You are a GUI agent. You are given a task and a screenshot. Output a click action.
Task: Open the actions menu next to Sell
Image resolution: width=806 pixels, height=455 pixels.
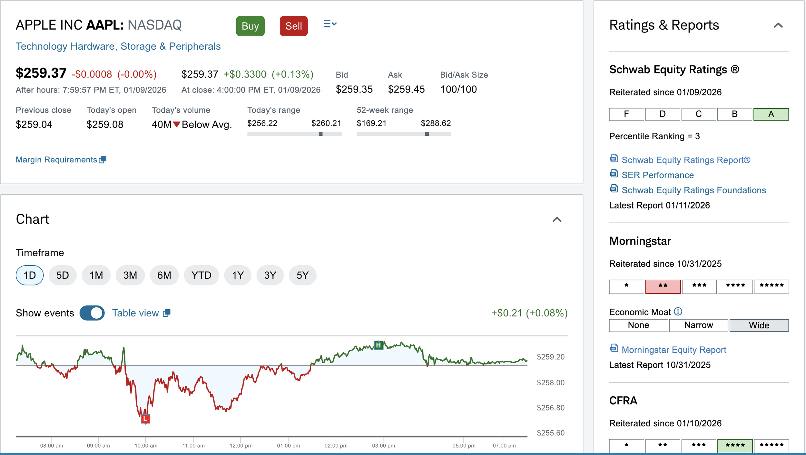[330, 24]
